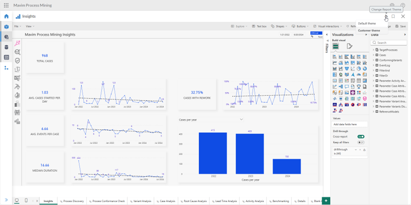Click the Home icon in left sidebar
411x205 pixels.
pyautogui.click(x=7, y=16)
